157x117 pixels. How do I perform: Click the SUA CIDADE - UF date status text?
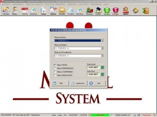(20, 115)
